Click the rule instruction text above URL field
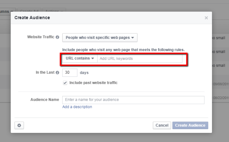 point(123,50)
